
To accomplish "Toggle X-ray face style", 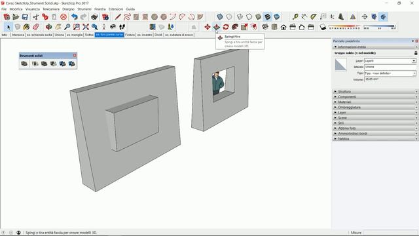I will [x=220, y=17].
